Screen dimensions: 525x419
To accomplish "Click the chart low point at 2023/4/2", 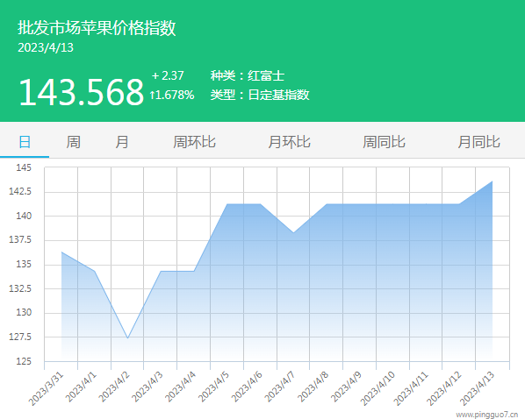I will click(127, 338).
